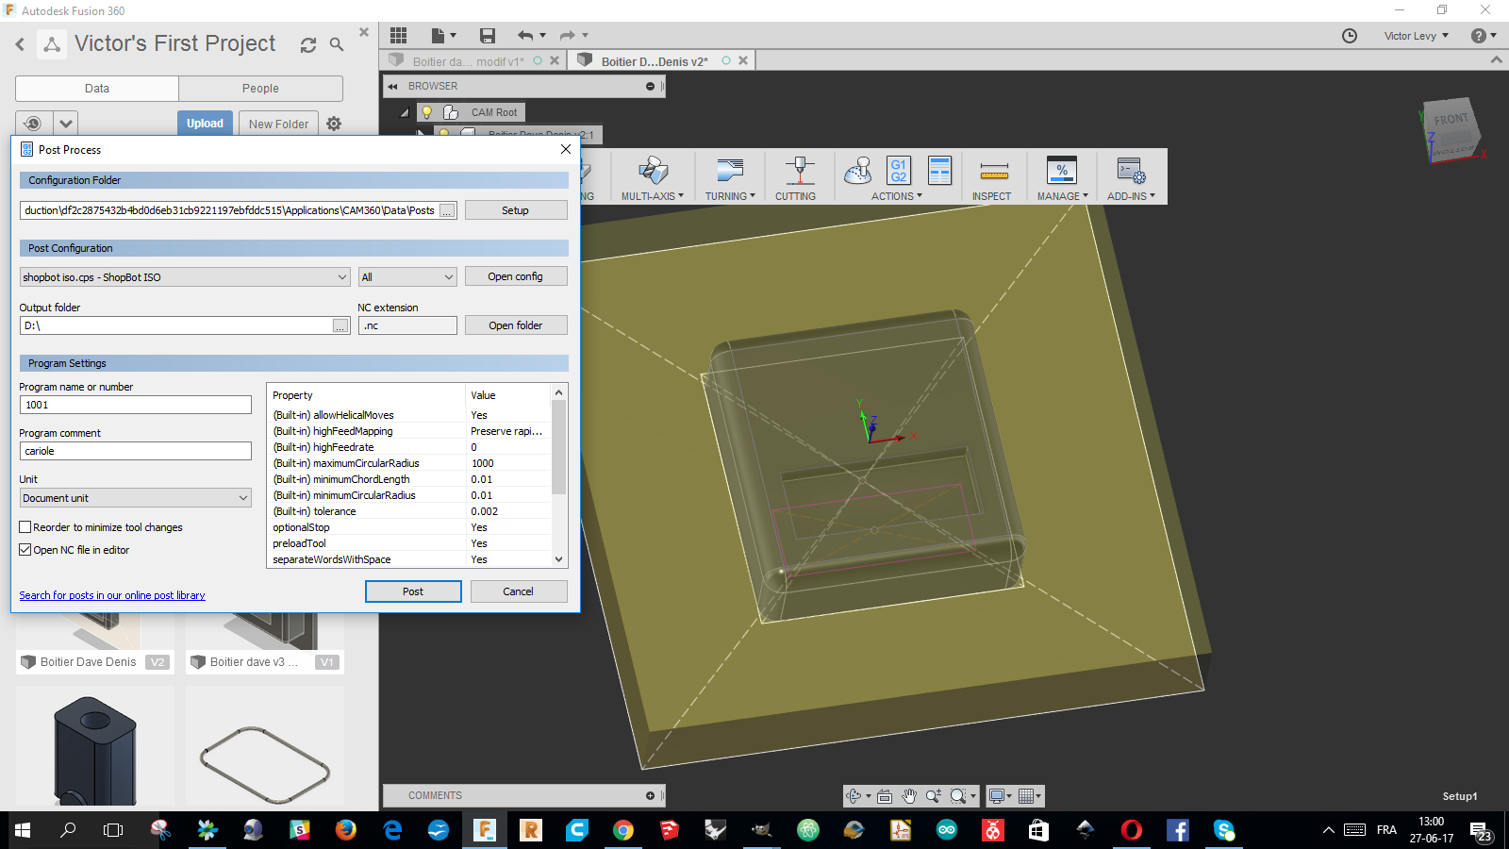This screenshot has width=1509, height=849.
Task: Select the Orbit navigation tool
Action: pyautogui.click(x=854, y=796)
